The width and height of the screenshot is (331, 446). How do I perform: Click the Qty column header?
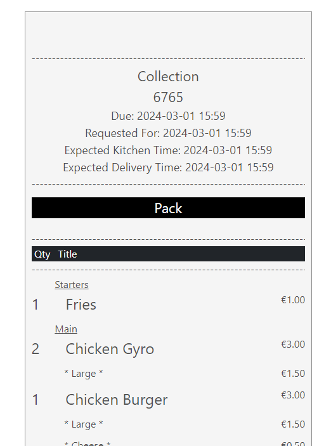click(x=42, y=254)
